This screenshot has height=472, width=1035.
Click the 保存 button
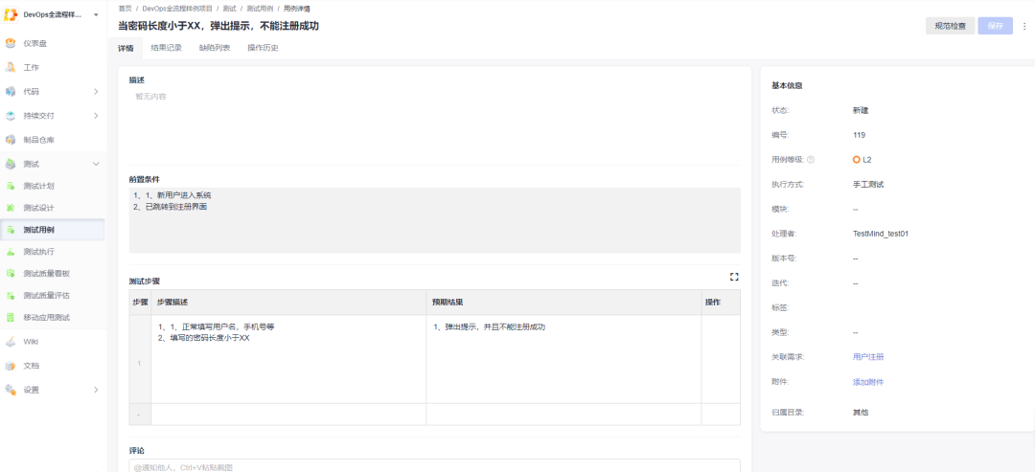tap(995, 26)
